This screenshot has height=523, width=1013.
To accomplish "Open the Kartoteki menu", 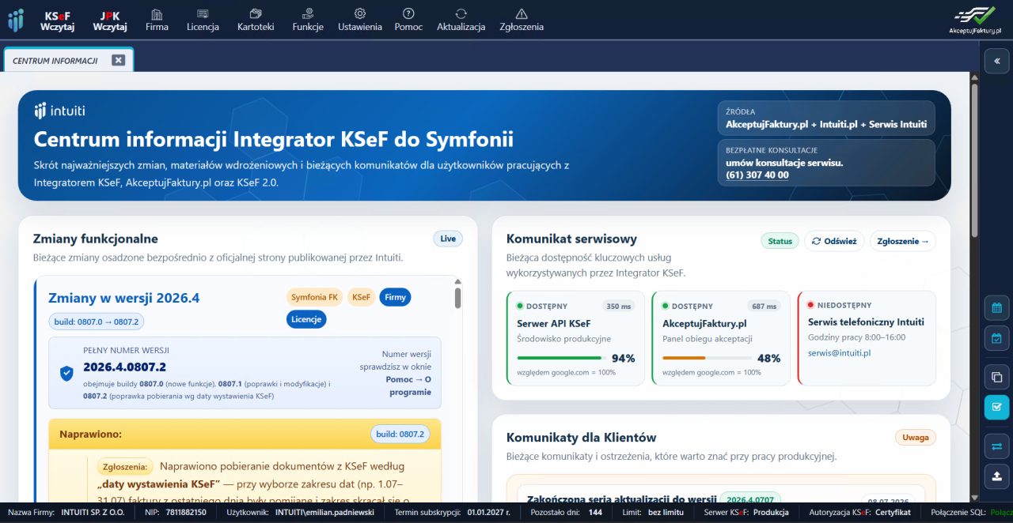I will (256, 21).
